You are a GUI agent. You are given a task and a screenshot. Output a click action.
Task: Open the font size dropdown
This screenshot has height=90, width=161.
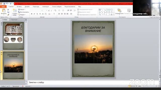pyautogui.click(x=47, y=10)
